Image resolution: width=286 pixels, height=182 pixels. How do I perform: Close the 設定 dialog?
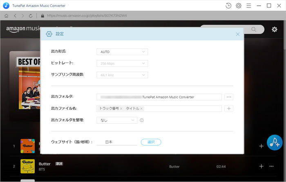[237, 34]
